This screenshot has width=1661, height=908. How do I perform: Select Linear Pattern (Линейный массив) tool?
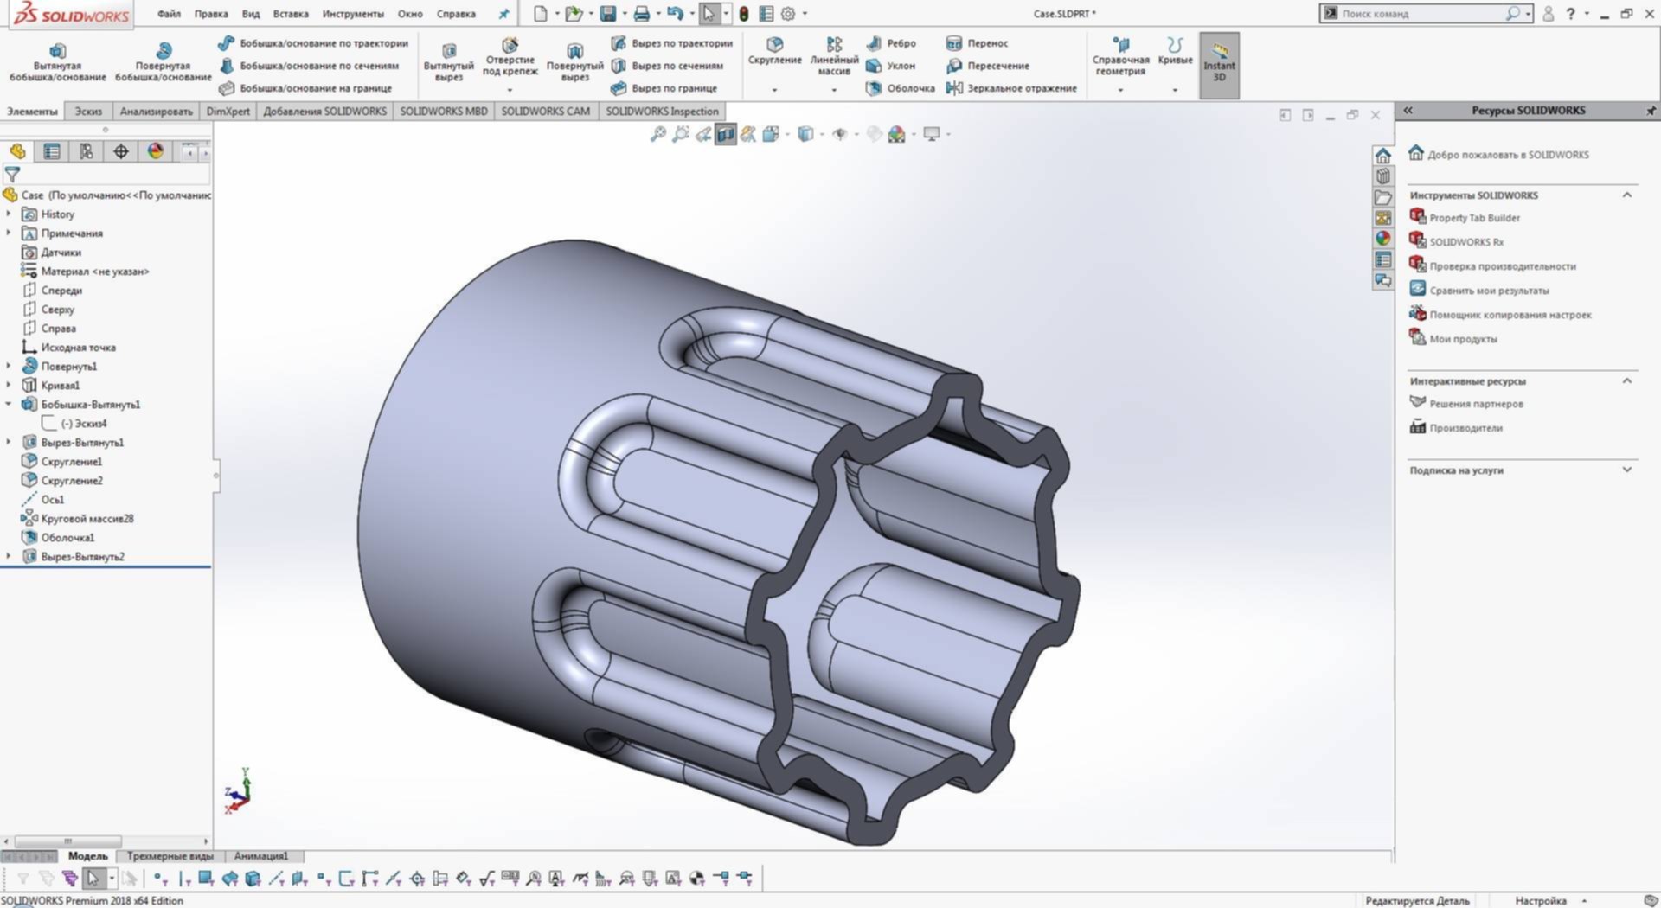(x=834, y=55)
